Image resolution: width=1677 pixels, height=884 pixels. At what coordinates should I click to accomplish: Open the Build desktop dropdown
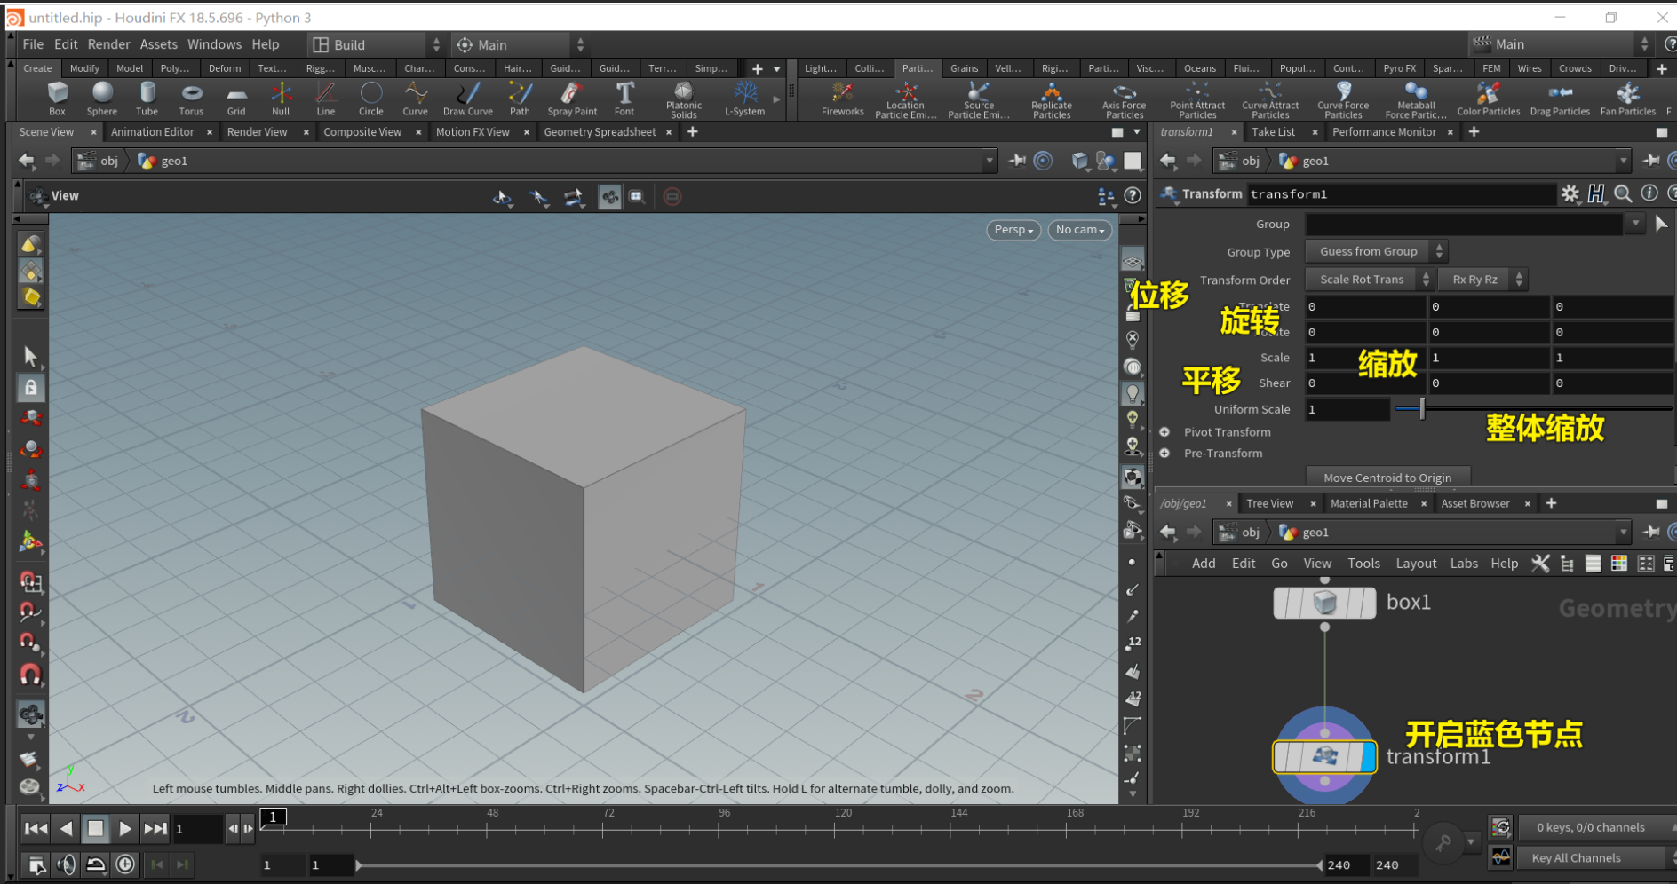(x=376, y=44)
